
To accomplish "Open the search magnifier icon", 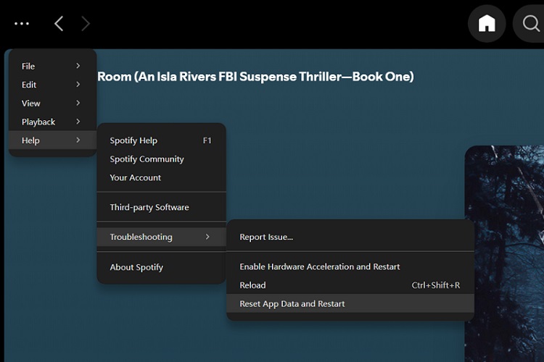I will pos(530,24).
